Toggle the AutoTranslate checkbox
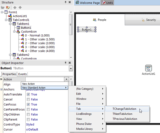Screen dimensions: 160x133 (28, 95)
